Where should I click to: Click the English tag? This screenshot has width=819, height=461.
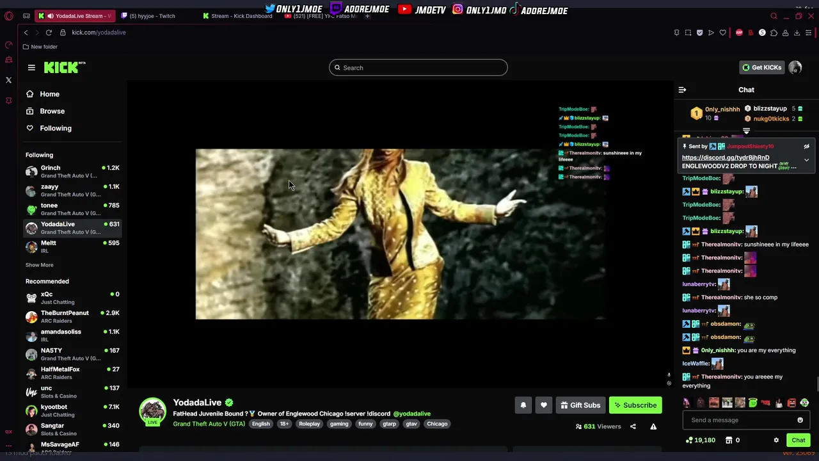click(260, 424)
